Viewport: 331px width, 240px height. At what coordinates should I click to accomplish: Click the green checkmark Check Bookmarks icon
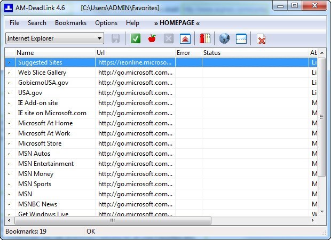click(x=136, y=38)
